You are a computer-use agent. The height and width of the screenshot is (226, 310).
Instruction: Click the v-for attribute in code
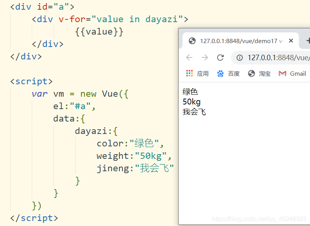coord(72,19)
